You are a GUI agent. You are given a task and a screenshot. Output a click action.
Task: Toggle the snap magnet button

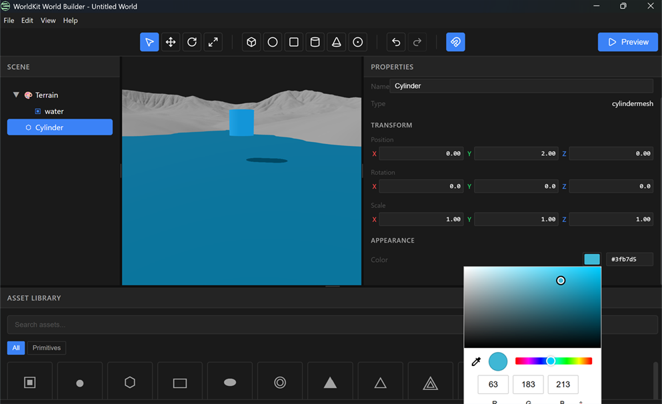click(455, 42)
